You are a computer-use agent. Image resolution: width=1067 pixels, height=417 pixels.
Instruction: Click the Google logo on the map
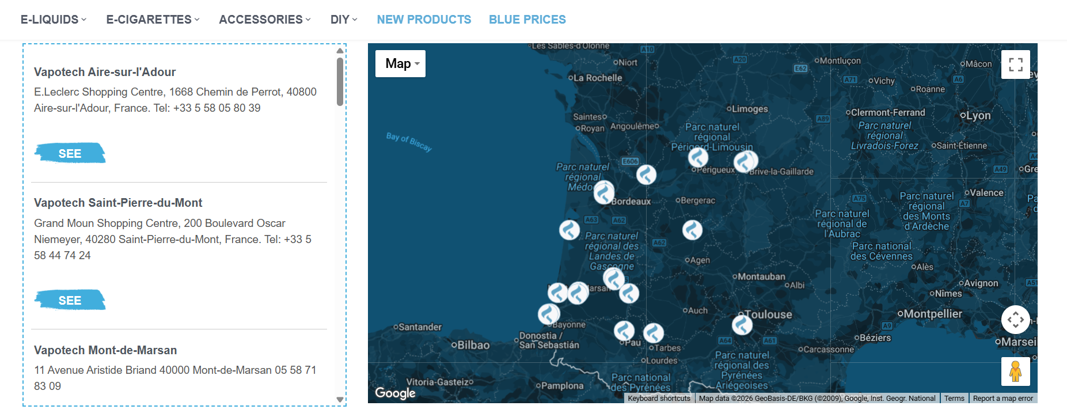(395, 393)
